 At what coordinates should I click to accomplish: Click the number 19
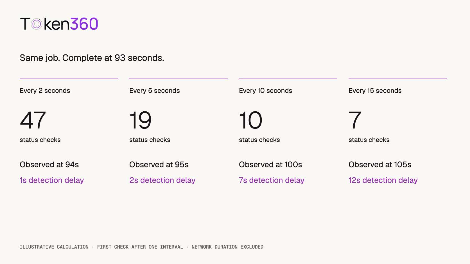click(x=141, y=120)
